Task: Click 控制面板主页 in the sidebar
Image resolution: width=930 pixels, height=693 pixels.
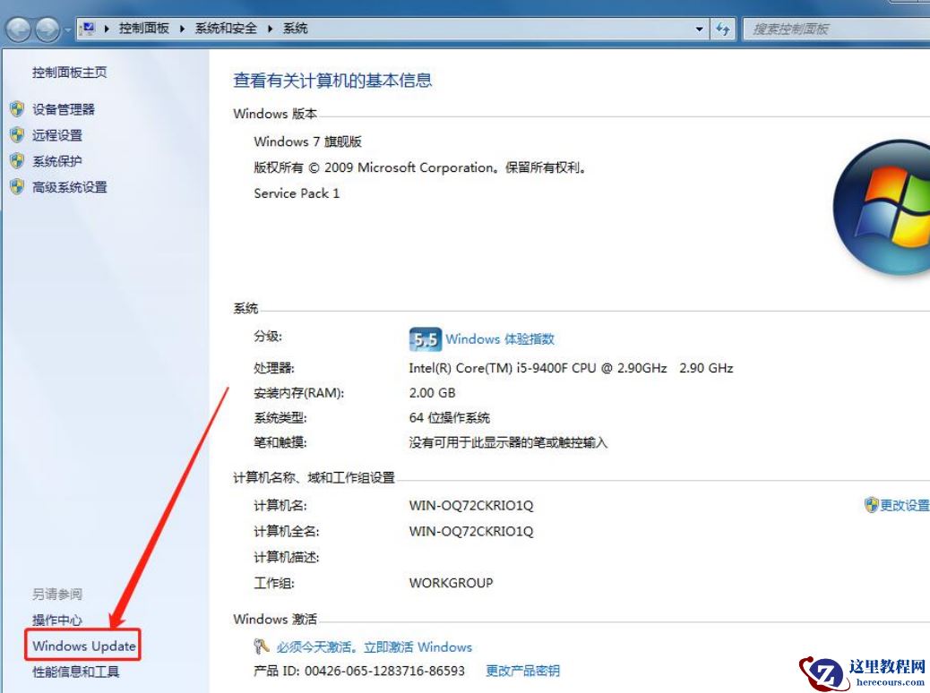Action: tap(69, 73)
